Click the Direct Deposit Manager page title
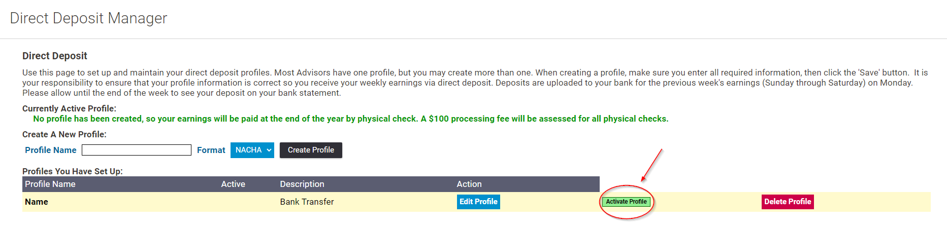This screenshot has width=947, height=228. [88, 18]
